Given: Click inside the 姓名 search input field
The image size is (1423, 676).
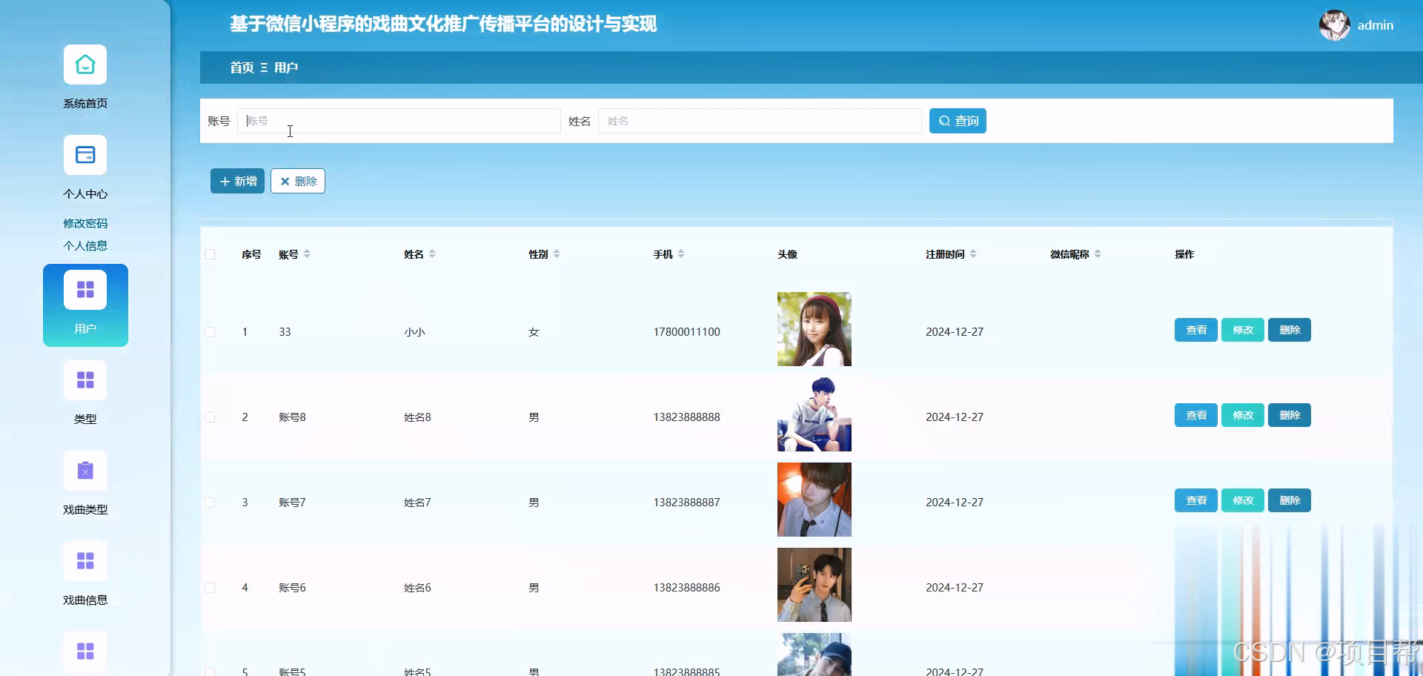Looking at the screenshot, I should (x=760, y=121).
